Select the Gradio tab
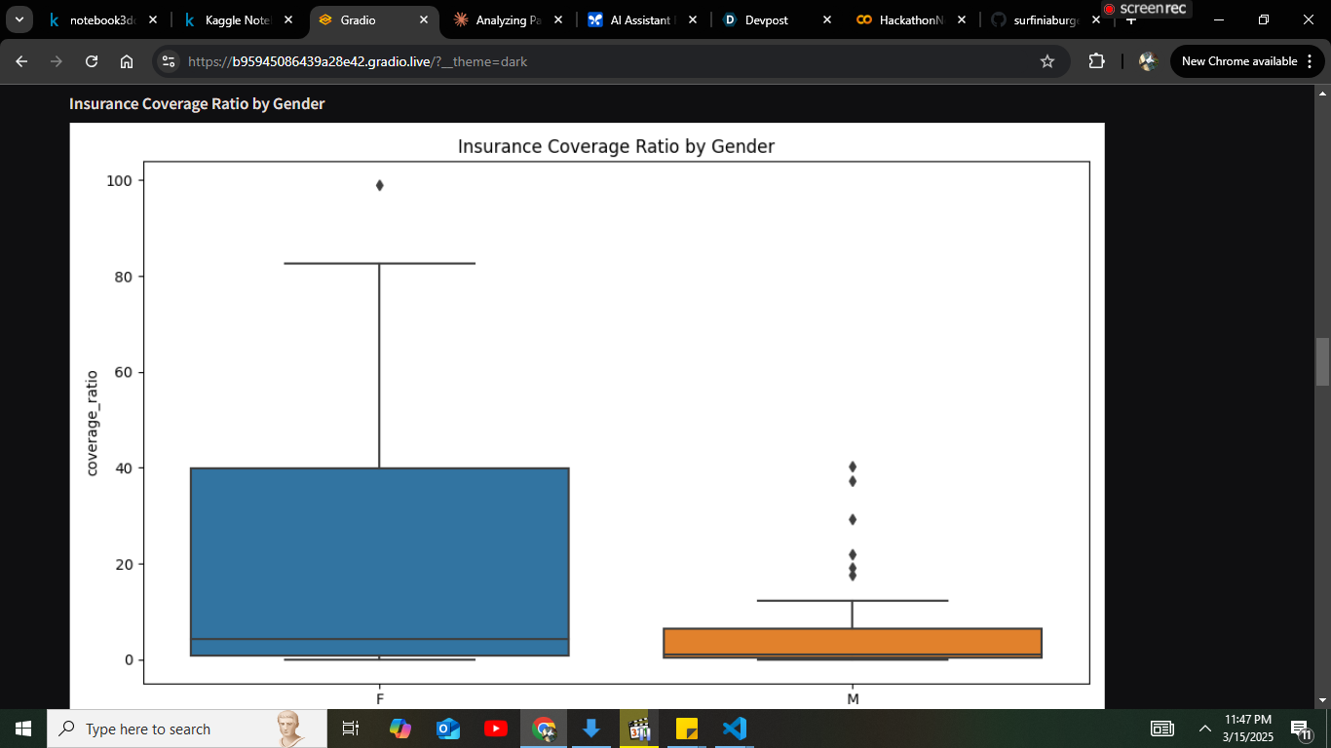 [373, 19]
